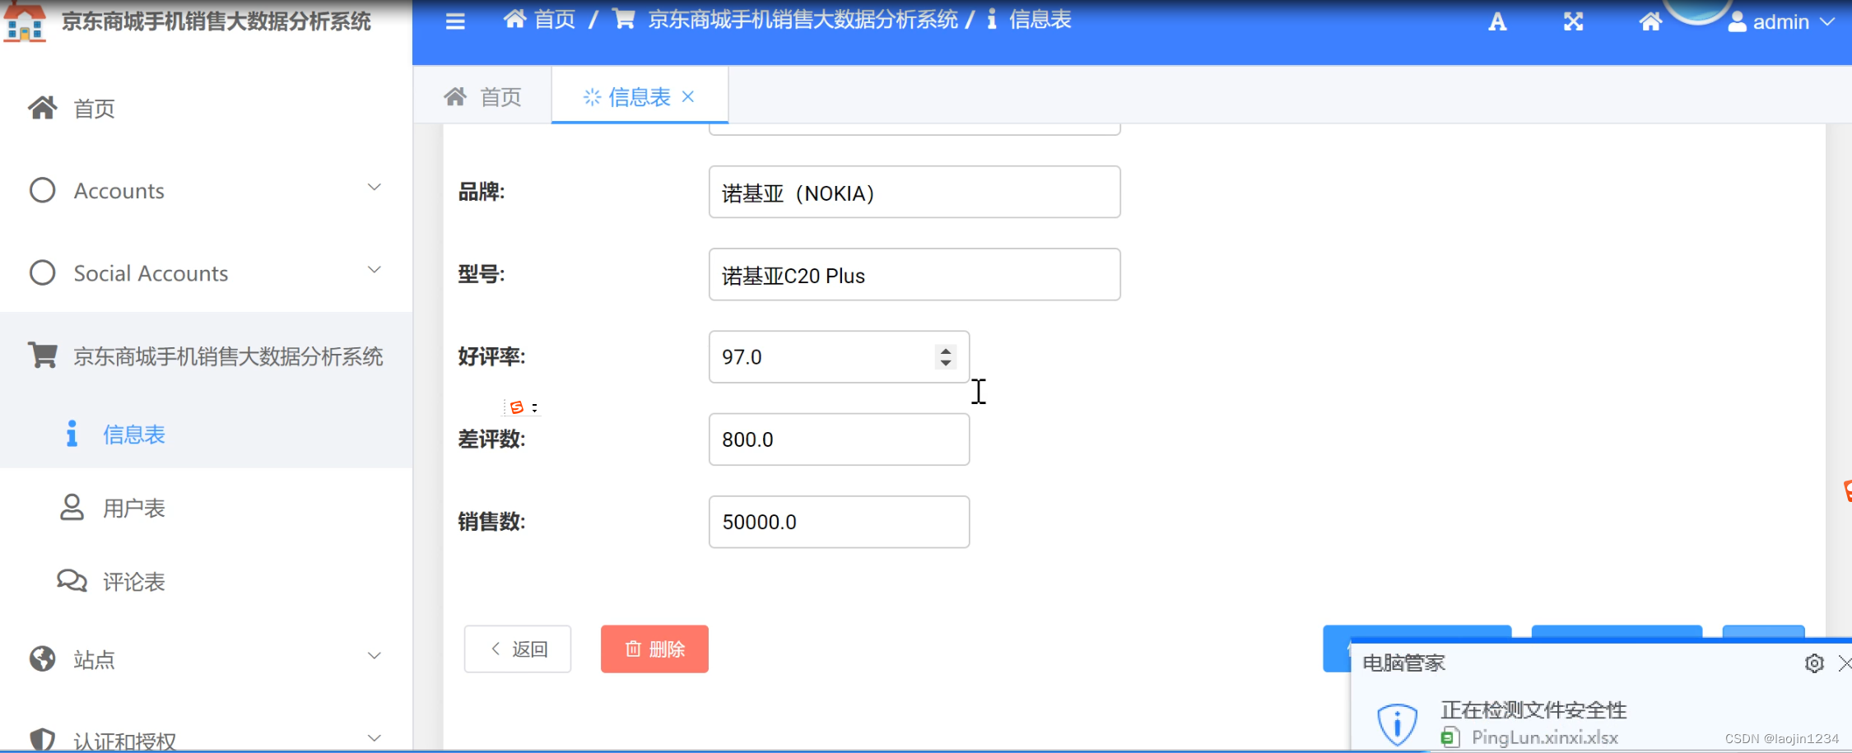This screenshot has height=753, width=1852.
Task: Click the shield icon in 电脑管家 popup
Action: point(1397,724)
